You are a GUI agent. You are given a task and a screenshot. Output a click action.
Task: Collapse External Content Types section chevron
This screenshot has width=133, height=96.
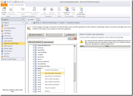(x=23, y=59)
